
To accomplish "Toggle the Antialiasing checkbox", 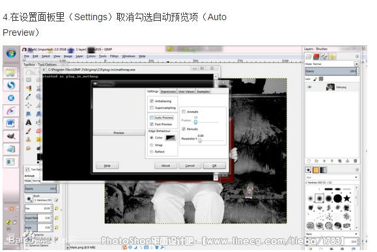I will coord(152,101).
